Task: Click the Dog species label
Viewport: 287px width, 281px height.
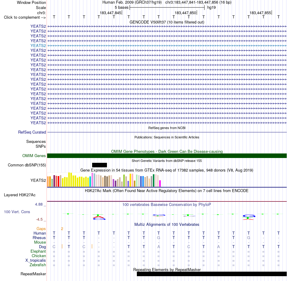Action: [x=42, y=247]
